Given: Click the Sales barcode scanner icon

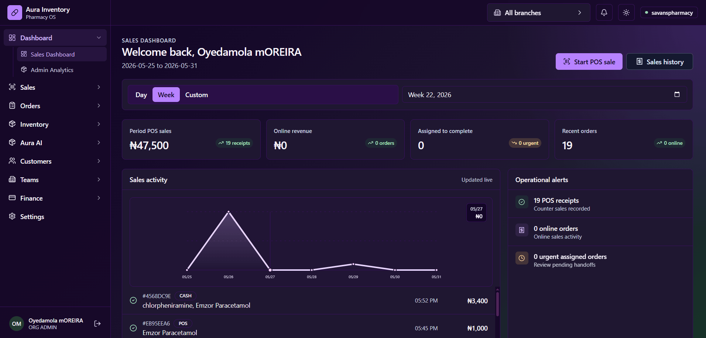Looking at the screenshot, I should (12, 87).
